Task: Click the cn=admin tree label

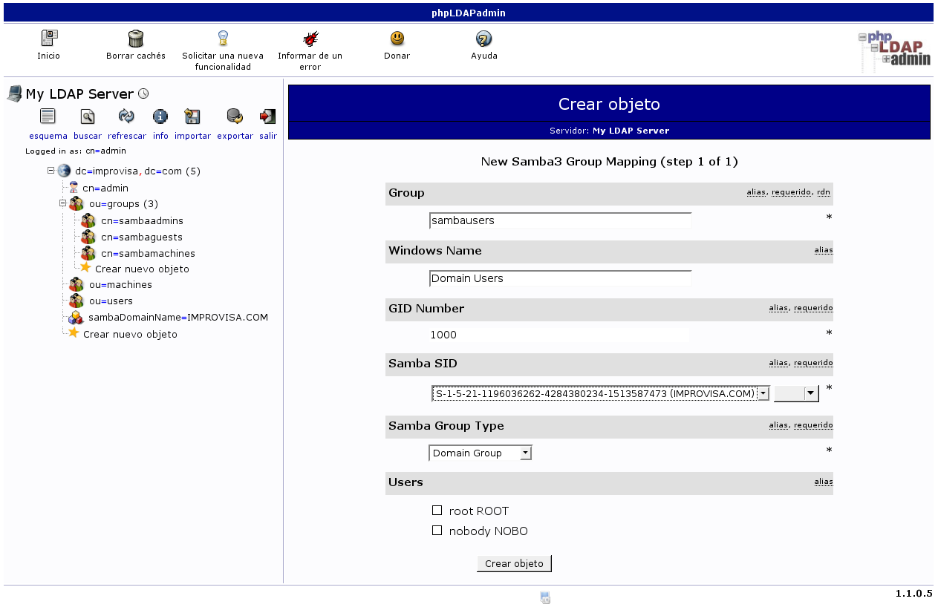Action: tap(105, 188)
